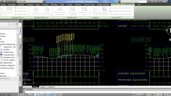Select Sample Line Groups tree item
The width and height of the screenshot is (171, 96).
10,57
